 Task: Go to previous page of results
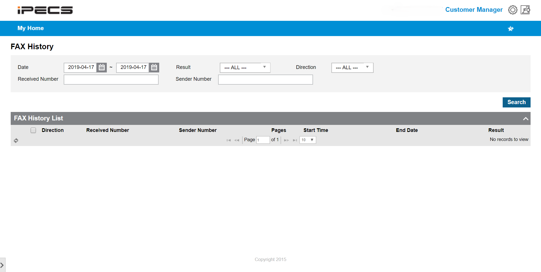(x=237, y=140)
